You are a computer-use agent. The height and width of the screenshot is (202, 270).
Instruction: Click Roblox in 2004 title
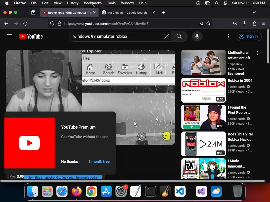coord(240,80)
